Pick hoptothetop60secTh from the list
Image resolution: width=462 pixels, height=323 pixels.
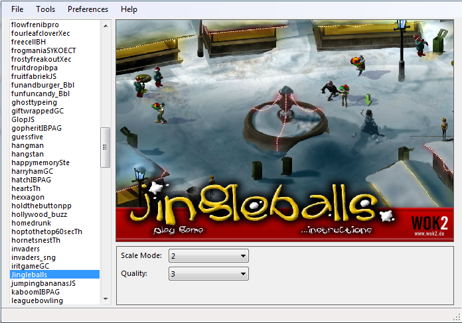tap(54, 231)
